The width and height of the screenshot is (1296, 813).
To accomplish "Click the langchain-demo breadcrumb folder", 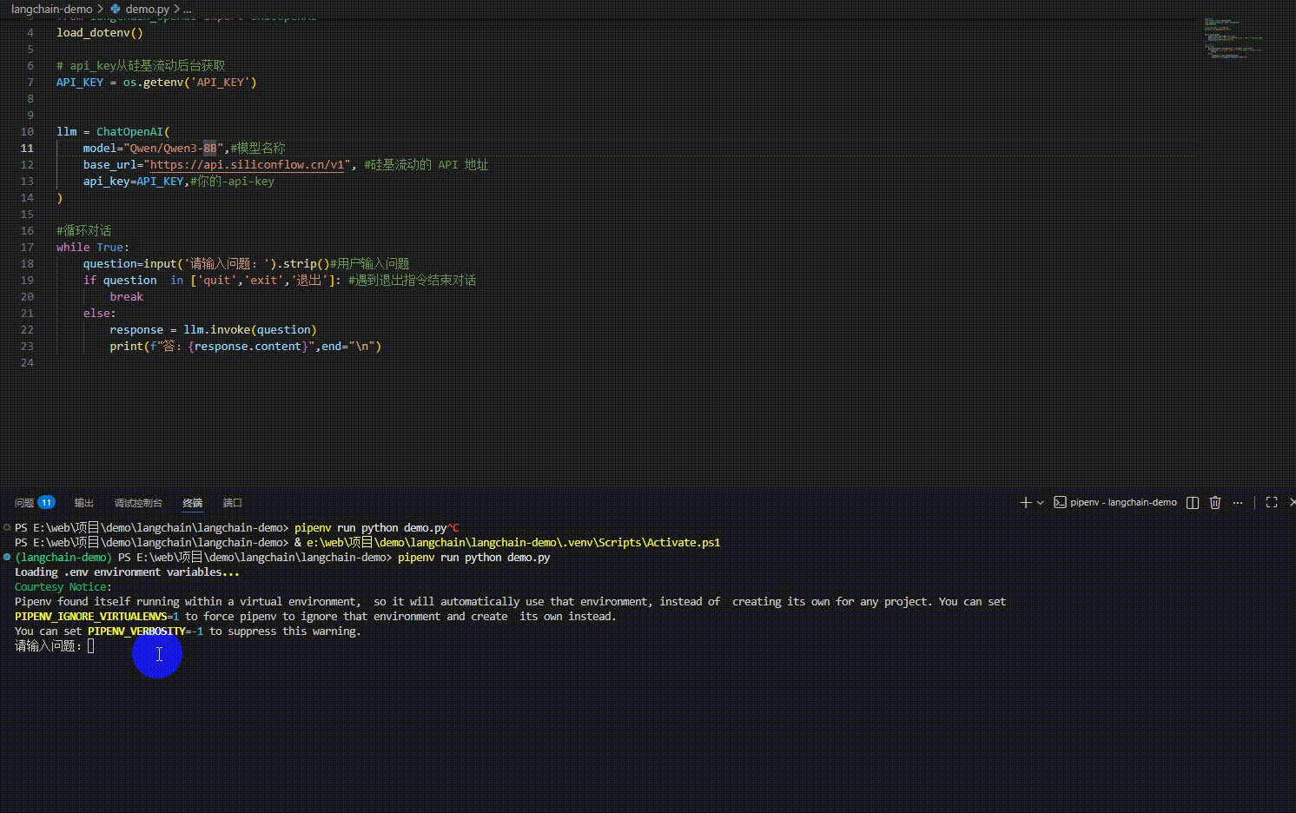I will pyautogui.click(x=52, y=9).
